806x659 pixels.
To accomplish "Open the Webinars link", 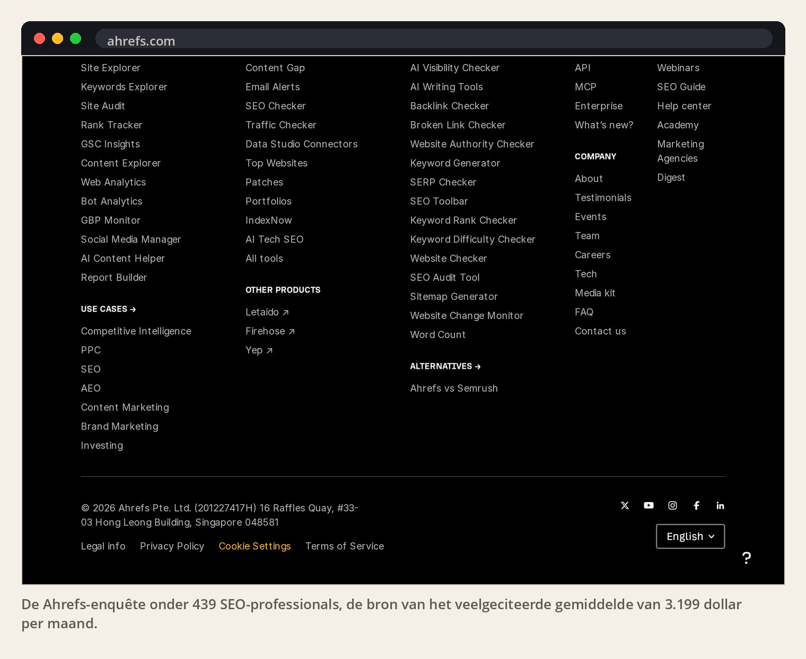I will (678, 68).
